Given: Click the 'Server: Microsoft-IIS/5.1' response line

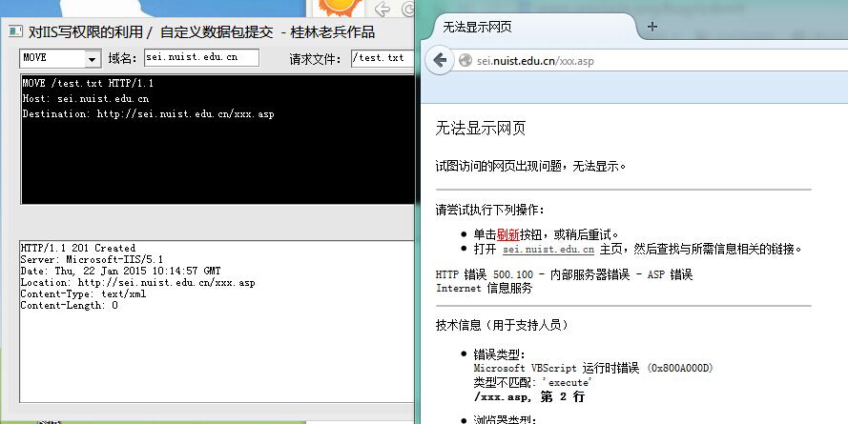Looking at the screenshot, I should point(92,260).
